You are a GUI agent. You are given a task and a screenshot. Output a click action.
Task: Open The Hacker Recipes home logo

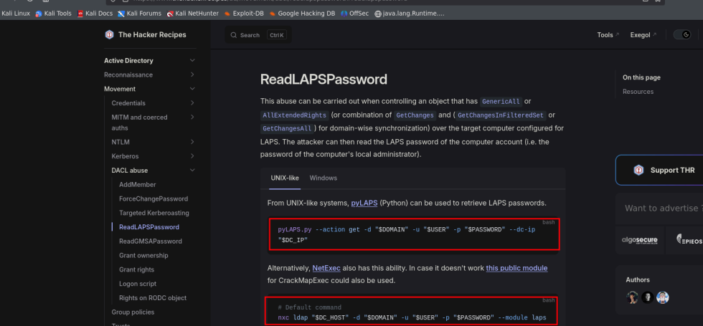tap(145, 34)
